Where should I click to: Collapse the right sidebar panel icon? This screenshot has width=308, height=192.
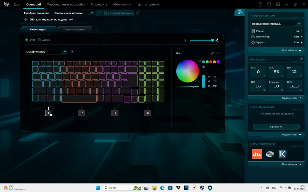tap(240, 12)
